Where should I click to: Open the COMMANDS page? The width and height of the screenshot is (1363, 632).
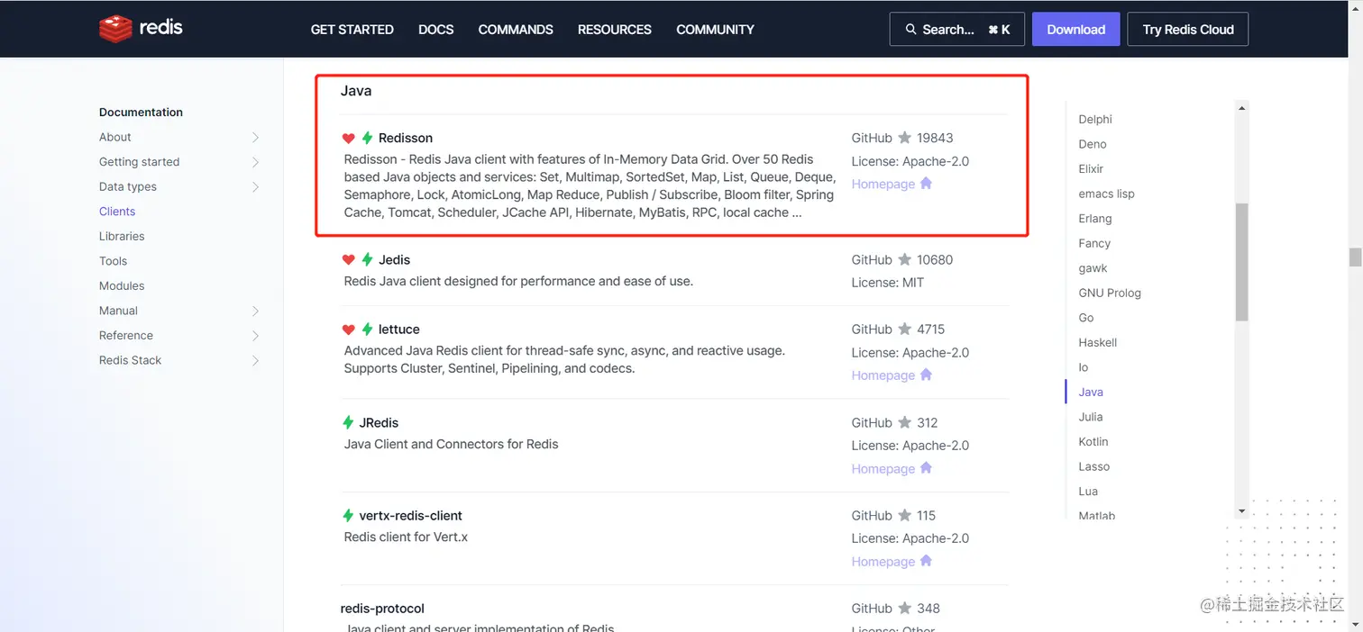click(x=516, y=30)
